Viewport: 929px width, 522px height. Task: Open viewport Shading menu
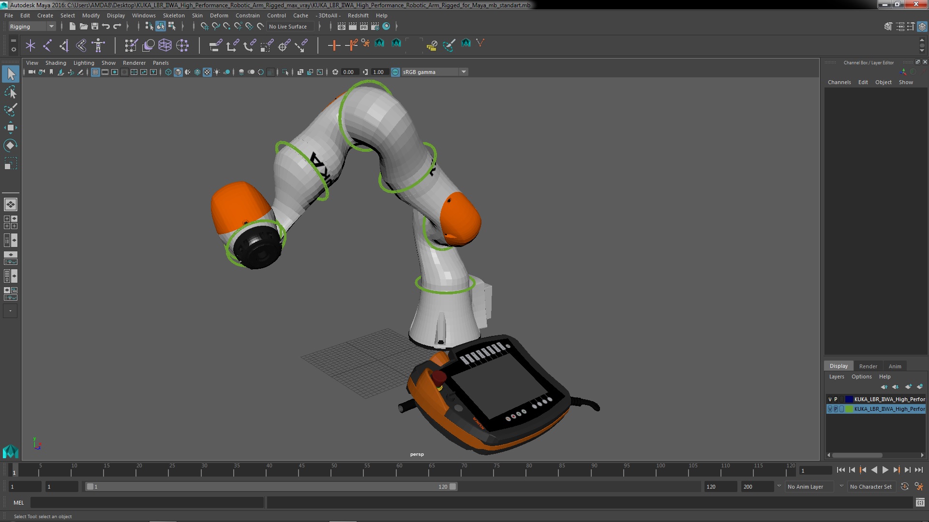pos(56,63)
